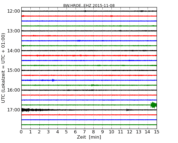Click the x-axis tick label 3
Image resolution: width=178 pixels, height=143 pixels.
point(48,132)
